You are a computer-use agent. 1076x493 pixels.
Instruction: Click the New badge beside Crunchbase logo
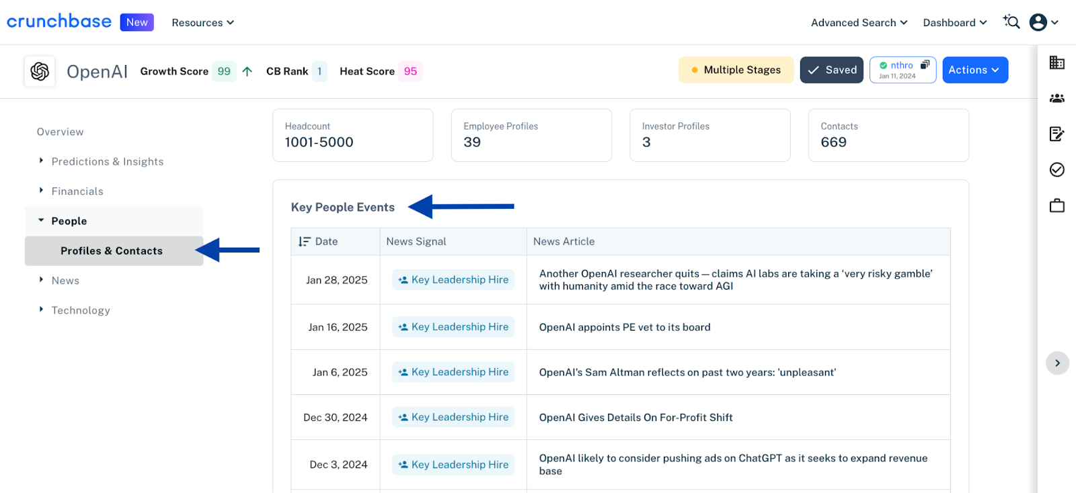(x=137, y=22)
